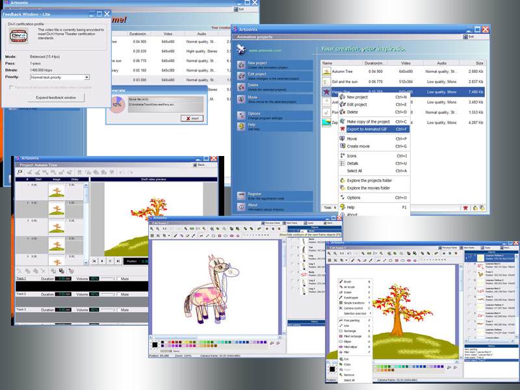Click Audio column header in project list

pyautogui.click(x=441, y=62)
